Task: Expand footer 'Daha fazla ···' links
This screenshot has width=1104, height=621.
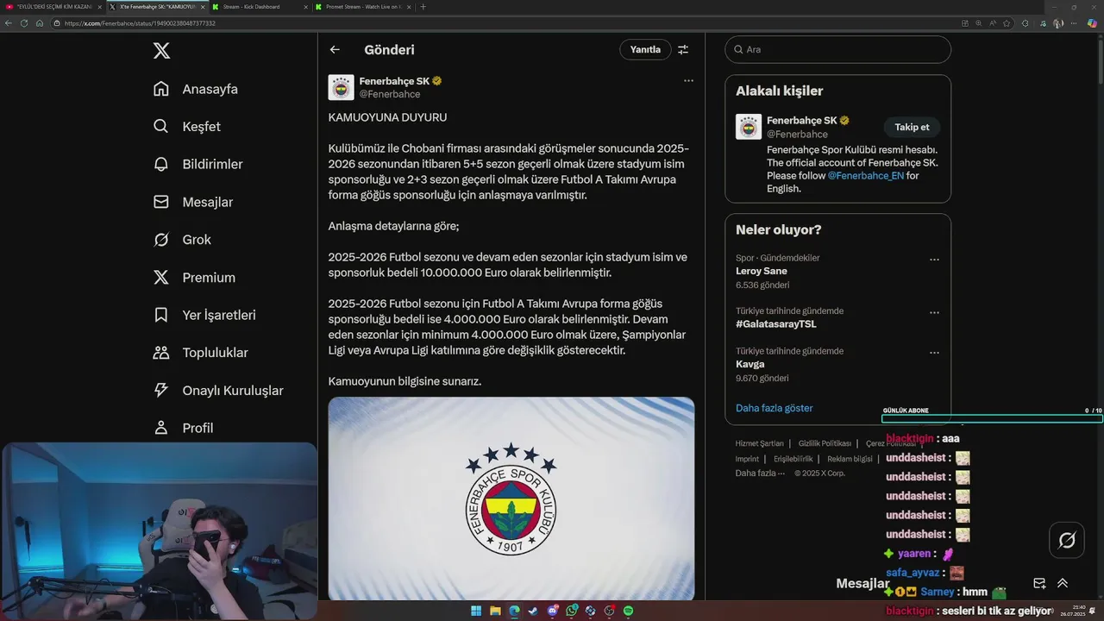Action: click(x=760, y=473)
